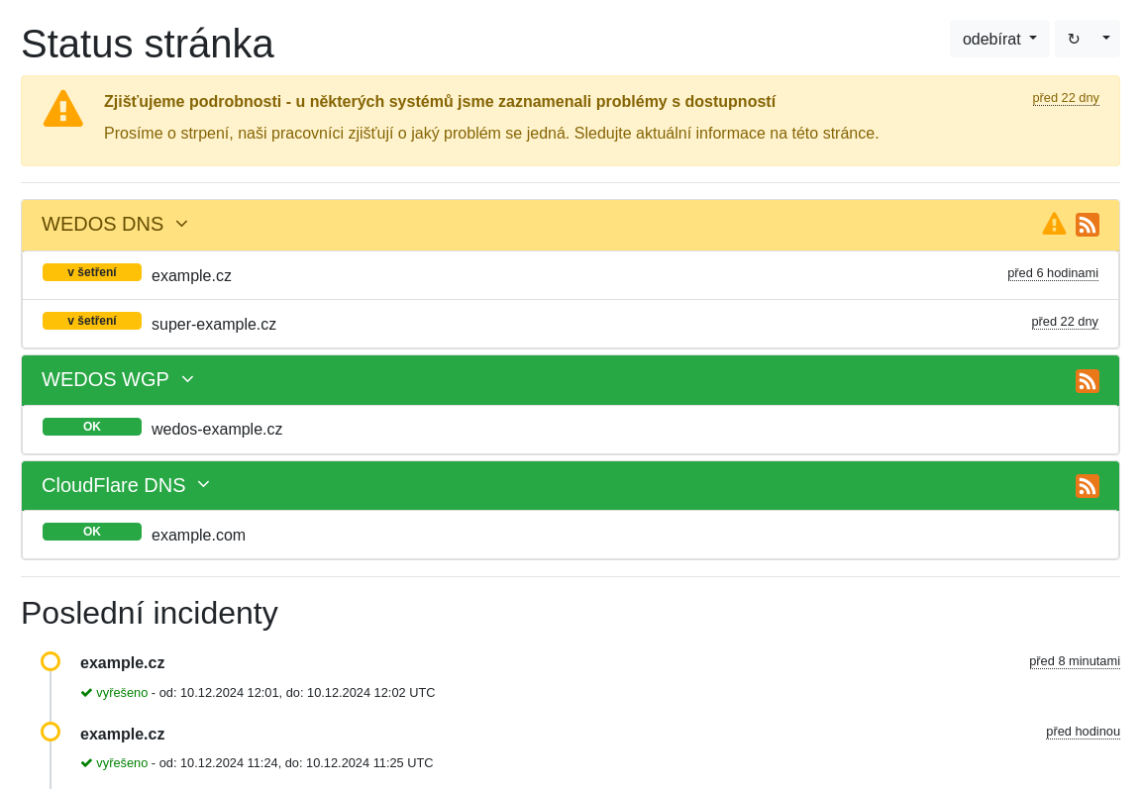The width and height of the screenshot is (1143, 789).
Task: Click the 'před 8 minutami' incident timestamp
Action: point(1074,660)
